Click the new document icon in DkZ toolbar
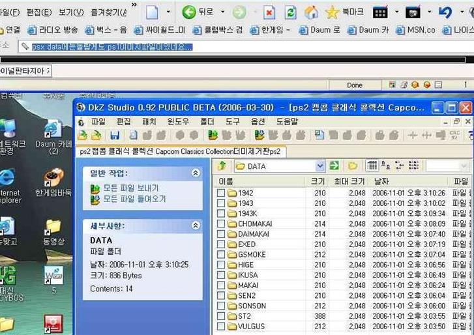This screenshot has width=474, height=335. pos(133,135)
